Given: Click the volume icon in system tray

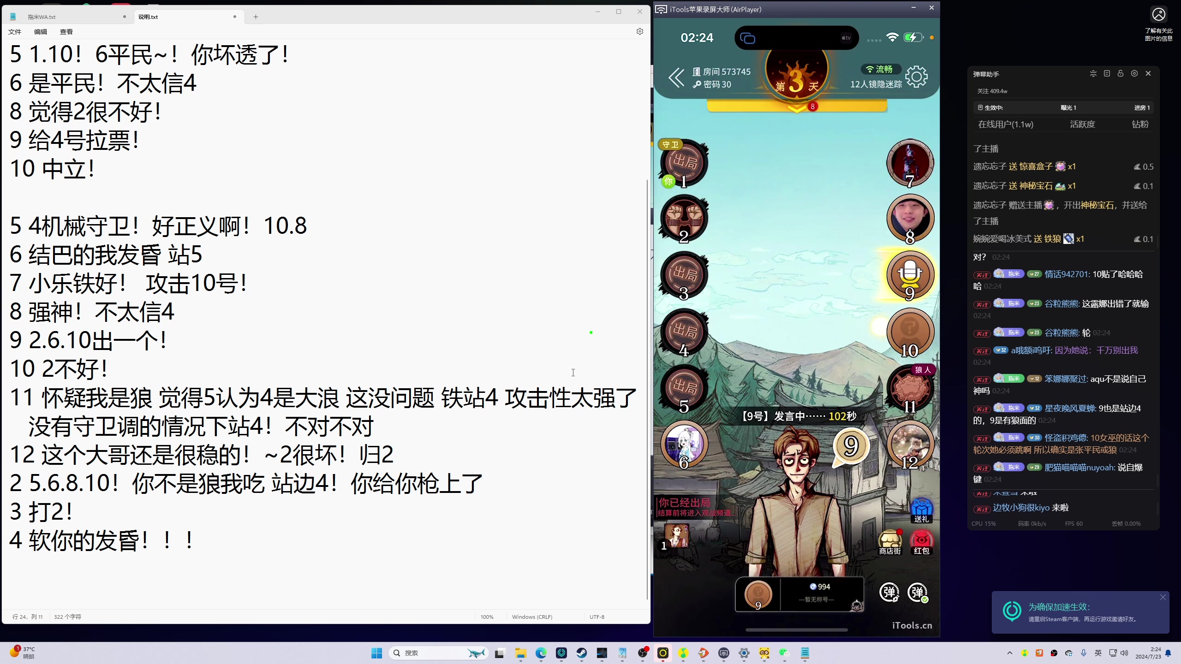Looking at the screenshot, I should (1124, 653).
